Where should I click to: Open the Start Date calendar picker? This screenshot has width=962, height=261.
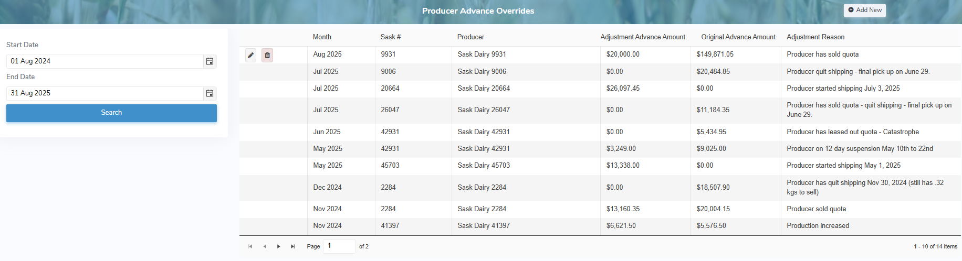(x=210, y=61)
